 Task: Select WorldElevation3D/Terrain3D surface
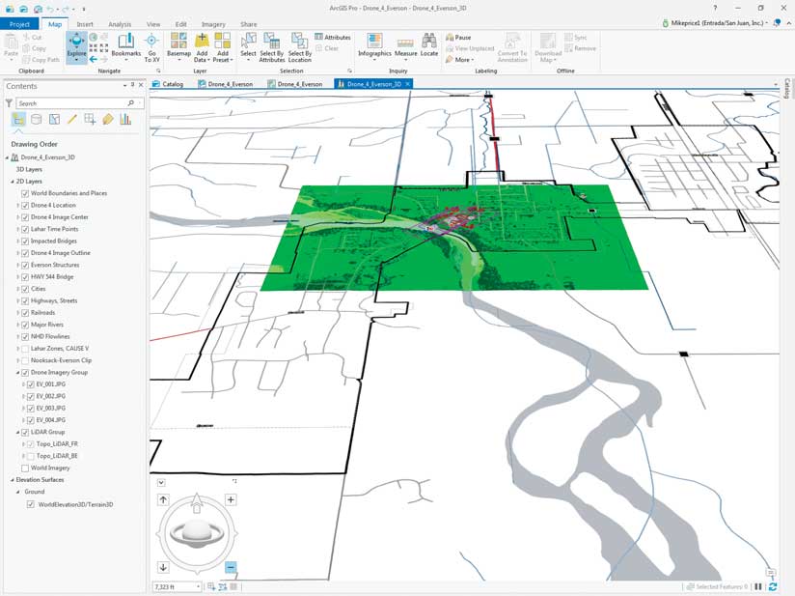click(x=75, y=504)
